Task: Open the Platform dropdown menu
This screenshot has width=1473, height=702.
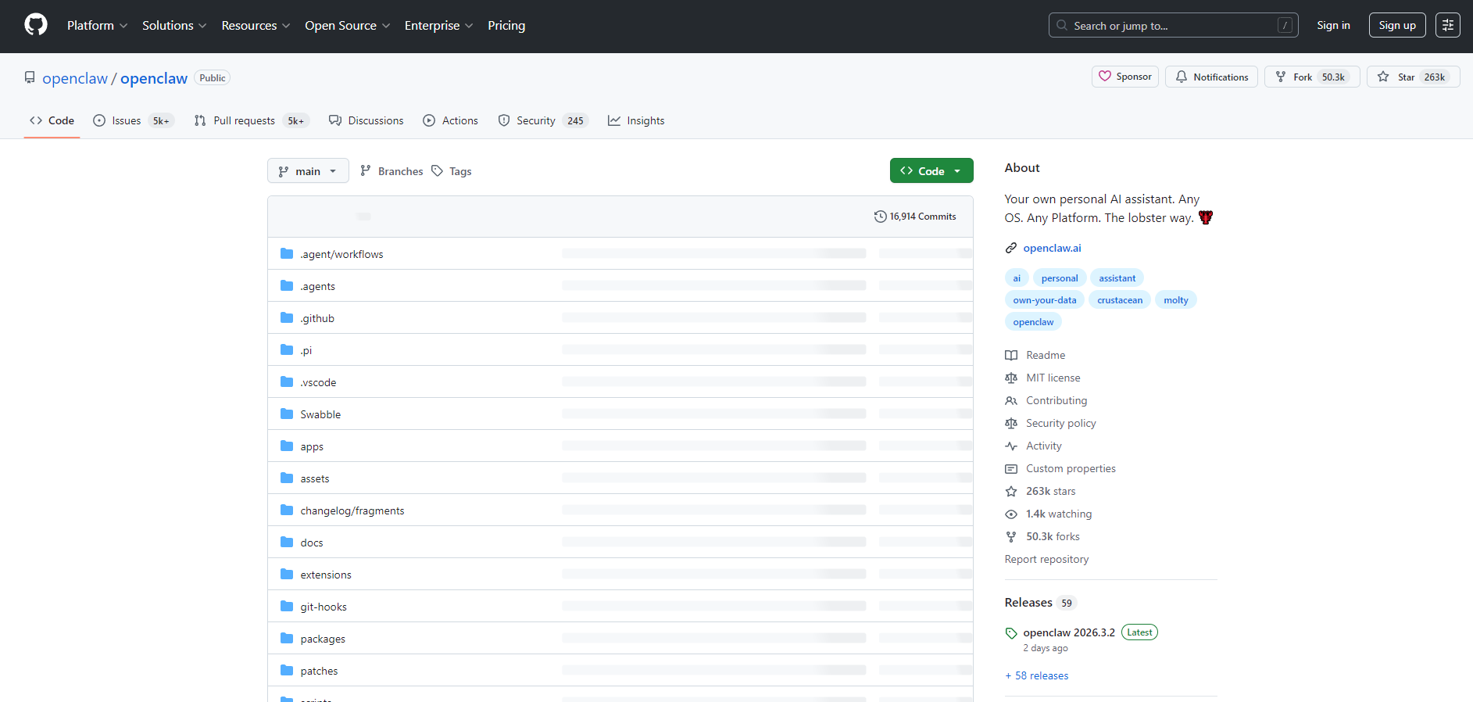Action: point(97,26)
